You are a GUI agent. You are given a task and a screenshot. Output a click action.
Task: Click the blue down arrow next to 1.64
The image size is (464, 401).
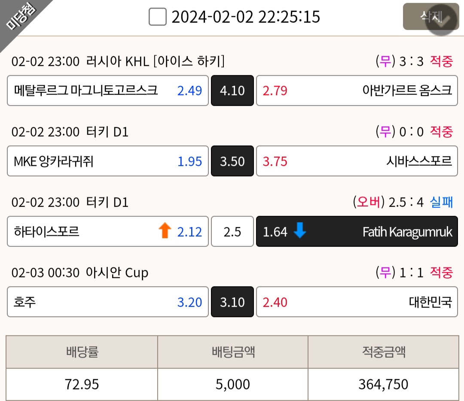tap(300, 231)
